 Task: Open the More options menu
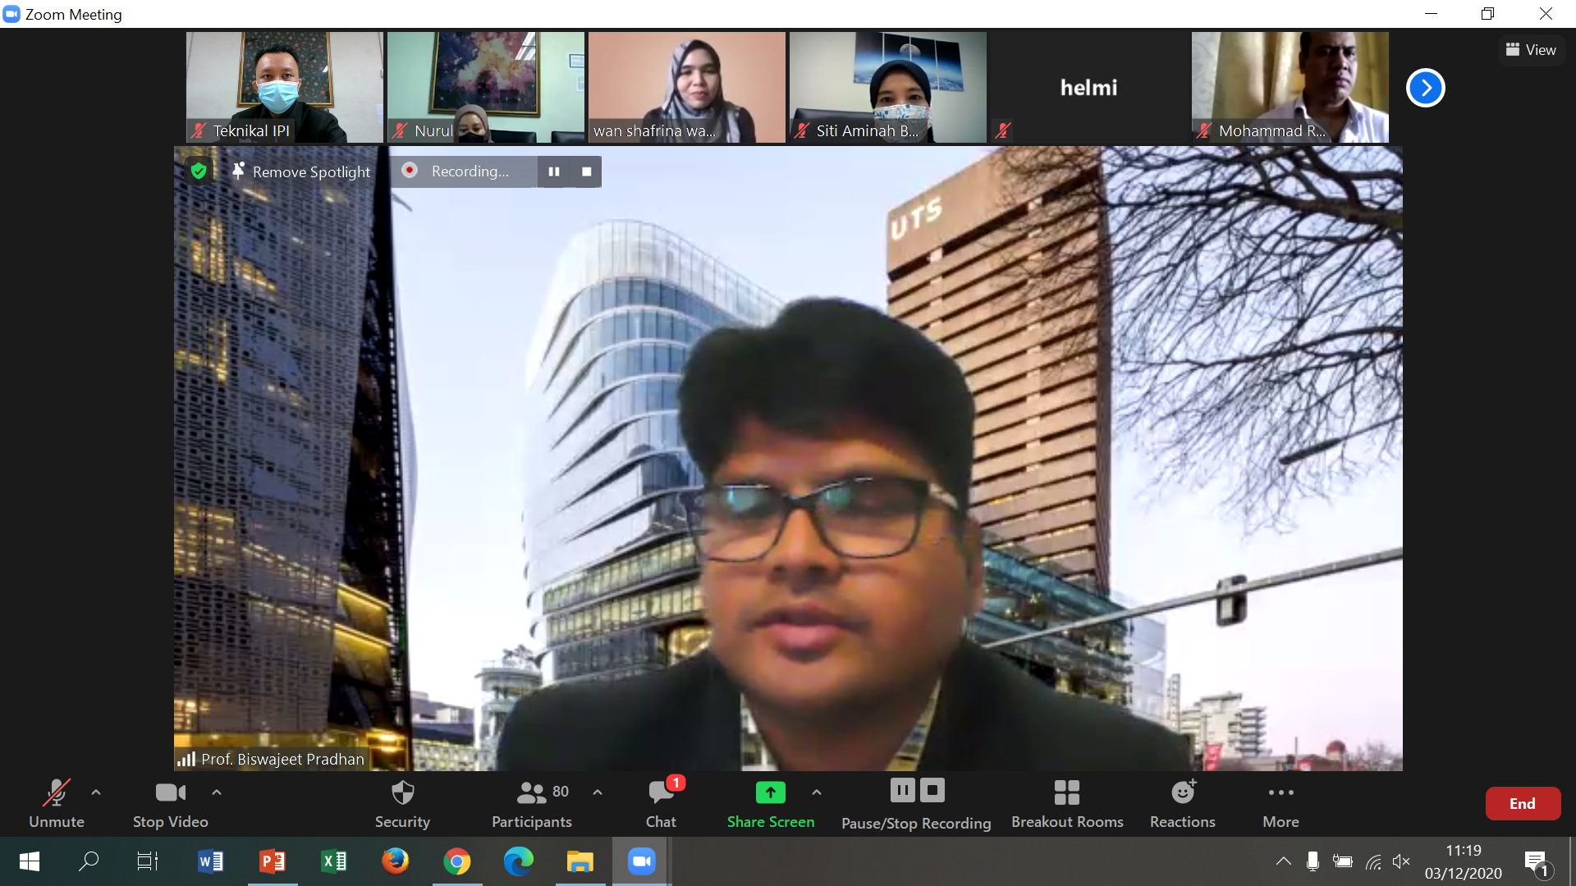point(1280,803)
